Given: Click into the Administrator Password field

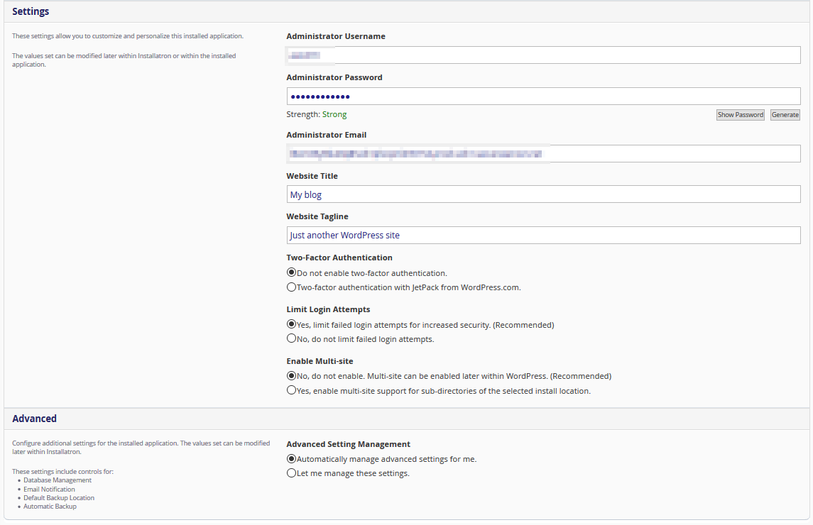Looking at the screenshot, I should (x=543, y=96).
